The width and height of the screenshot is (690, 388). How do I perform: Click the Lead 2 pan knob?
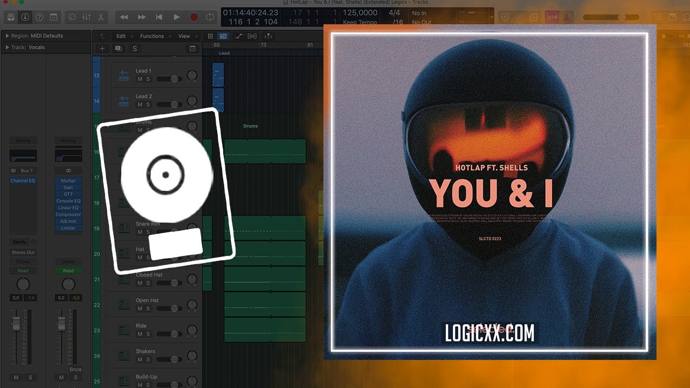pos(192,101)
